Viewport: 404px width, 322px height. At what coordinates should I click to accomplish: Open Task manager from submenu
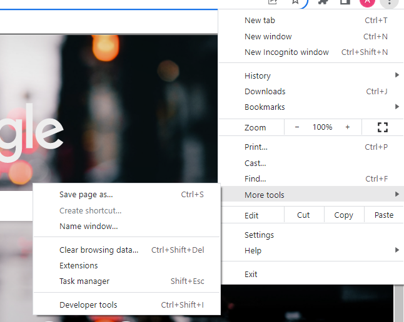point(127,281)
